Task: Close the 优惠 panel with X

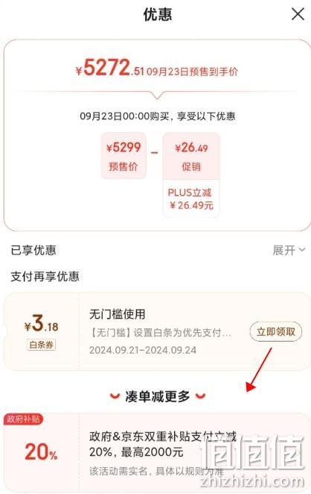Action: 298,14
